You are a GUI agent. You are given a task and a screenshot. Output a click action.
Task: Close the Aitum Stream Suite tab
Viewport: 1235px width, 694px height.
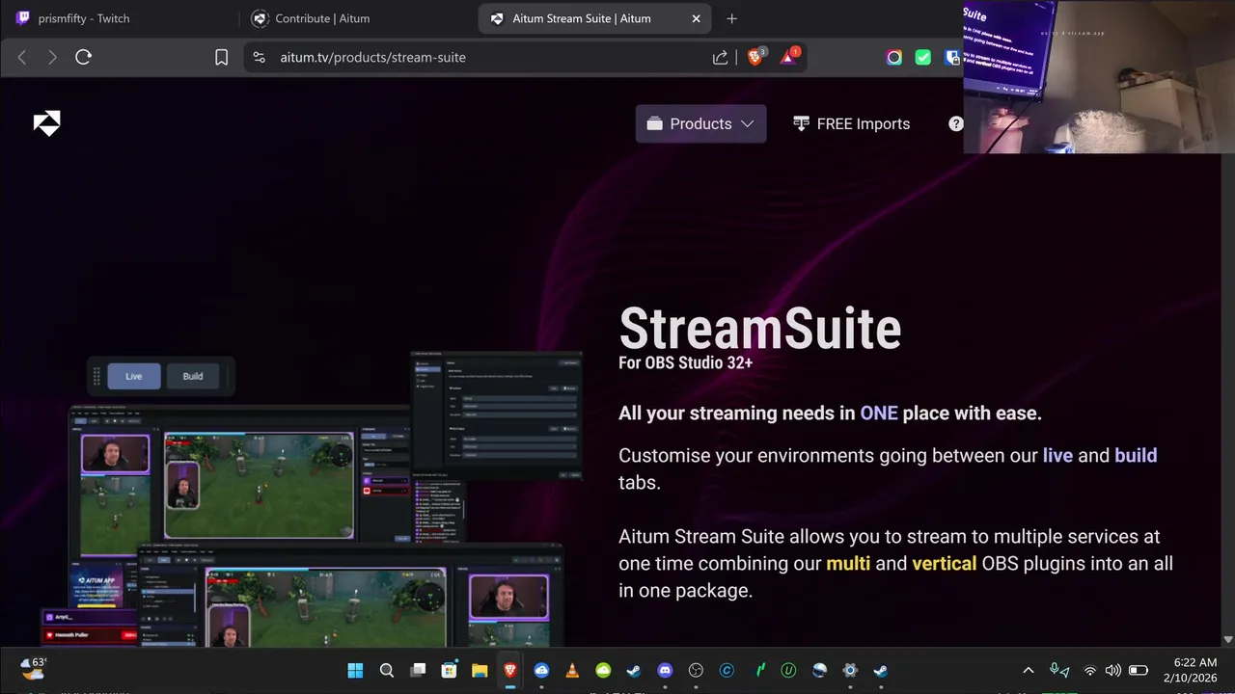click(x=697, y=18)
